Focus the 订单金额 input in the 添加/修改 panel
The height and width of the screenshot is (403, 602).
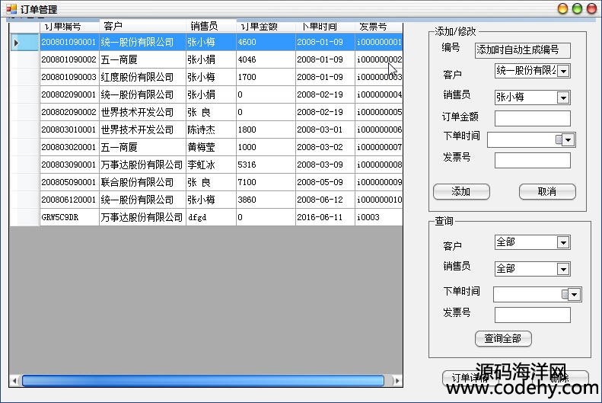pyautogui.click(x=532, y=118)
